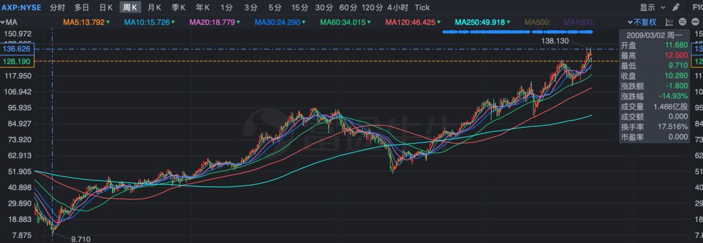Switch to 年K yearly candlestick tab
Viewport: 703px width, 243px height.
tap(202, 8)
